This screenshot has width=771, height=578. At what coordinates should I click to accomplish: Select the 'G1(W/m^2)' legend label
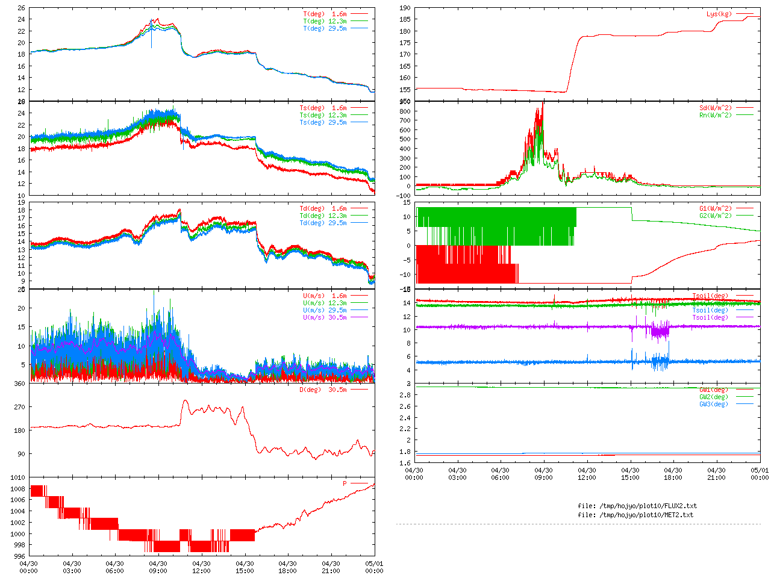716,208
